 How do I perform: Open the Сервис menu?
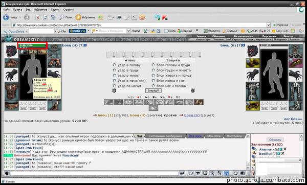click(x=55, y=9)
